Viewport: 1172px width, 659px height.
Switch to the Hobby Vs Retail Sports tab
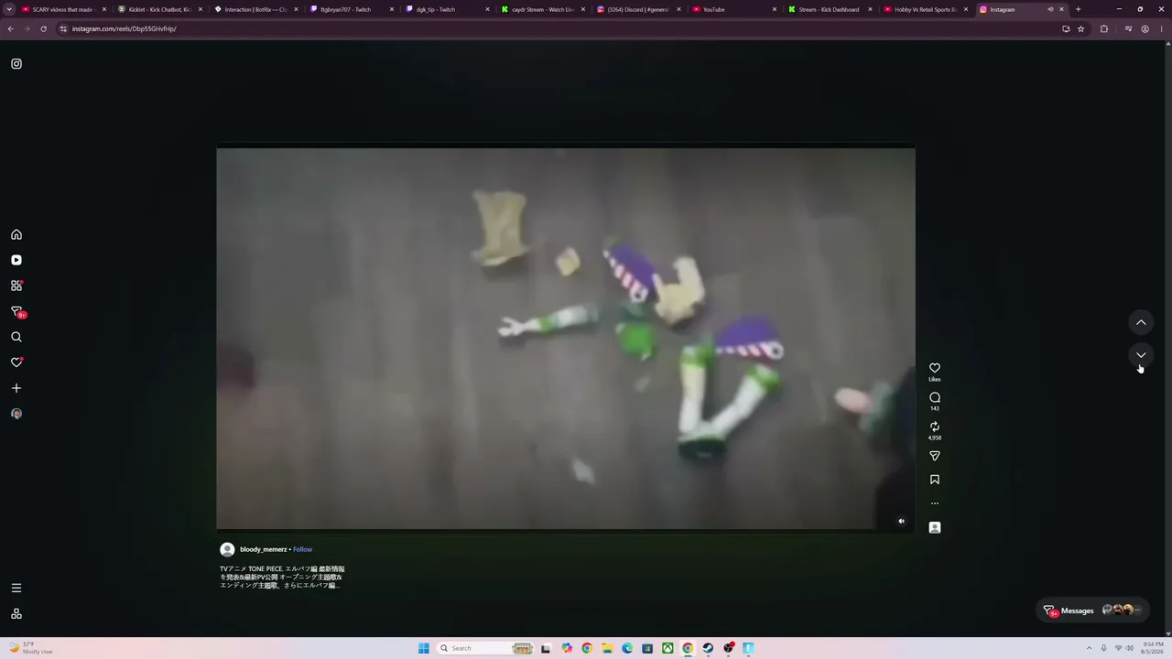[925, 9]
